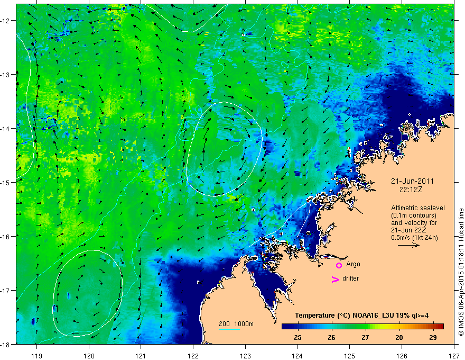
Task: Click the longitude axis label '122'
Action: pyautogui.click(x=193, y=356)
